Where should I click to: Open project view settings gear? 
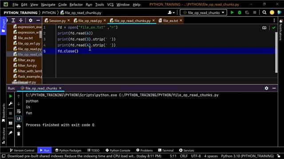31,20
